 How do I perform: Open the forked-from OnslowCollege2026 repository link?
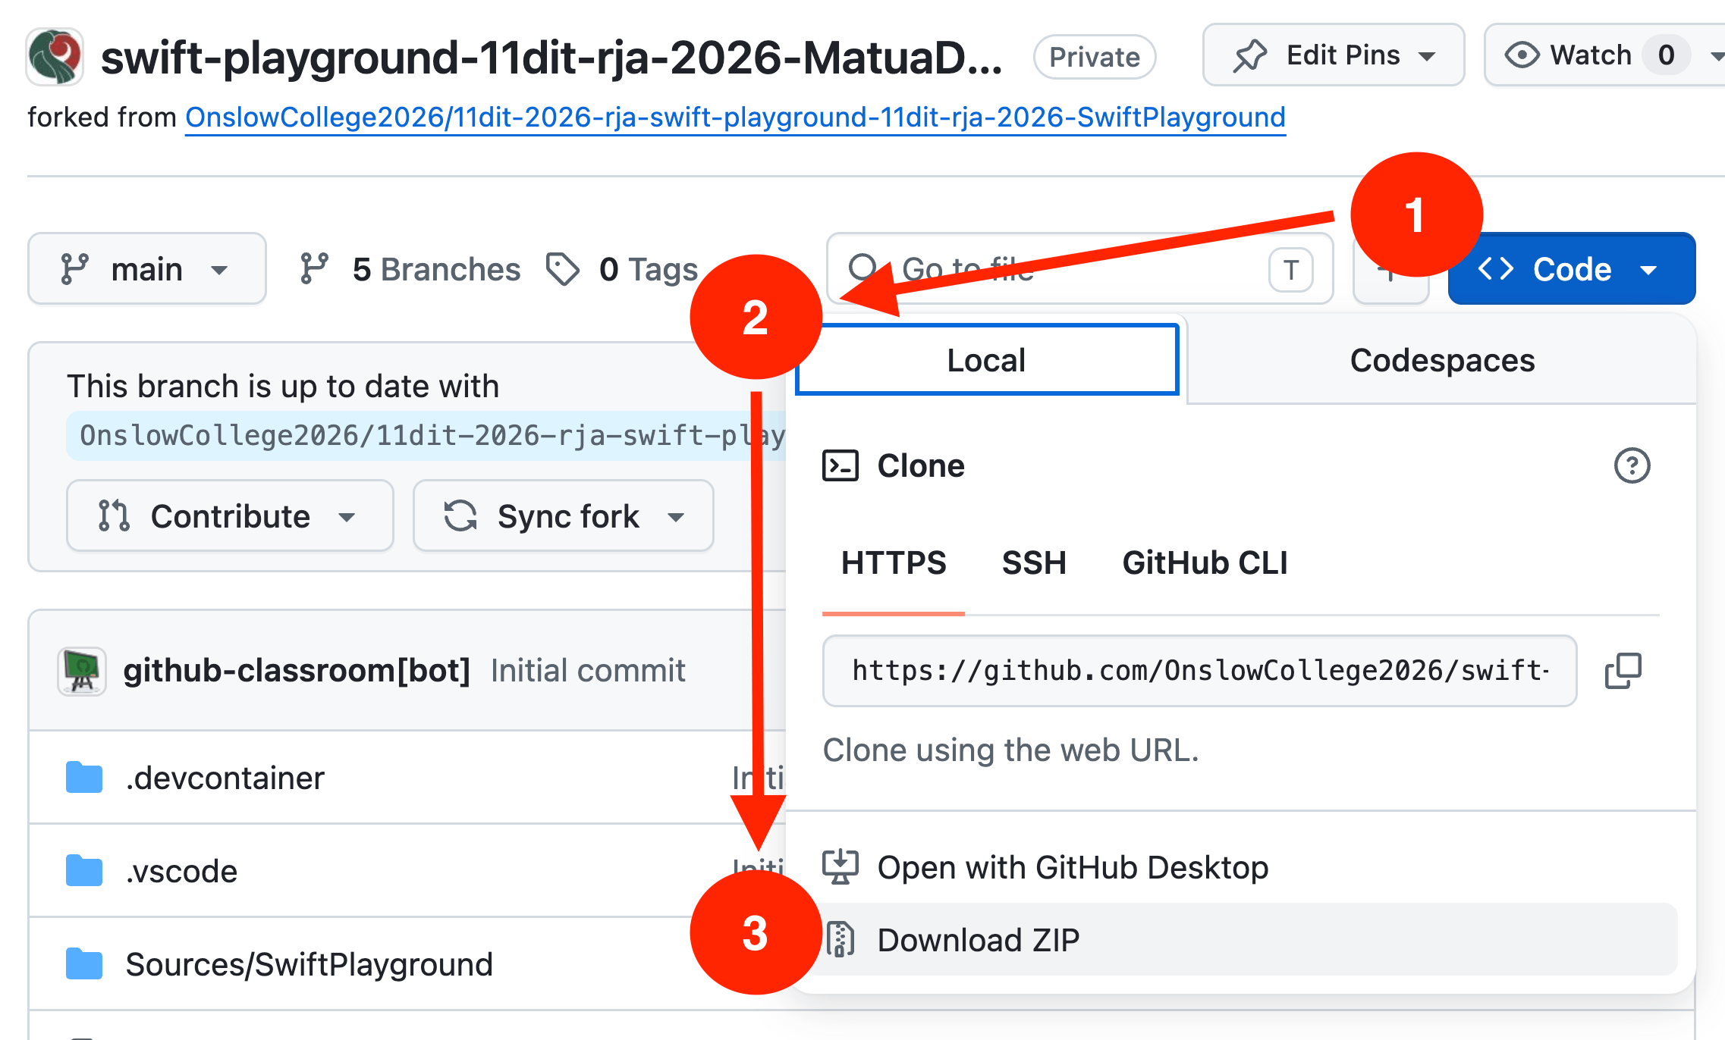tap(735, 117)
